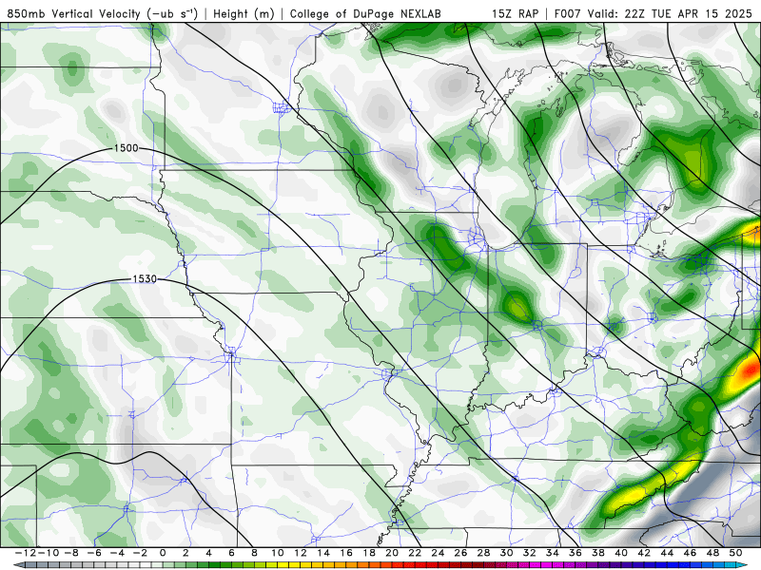The height and width of the screenshot is (570, 761).
Task: Click the "44" value on the color scale
Action: click(667, 553)
